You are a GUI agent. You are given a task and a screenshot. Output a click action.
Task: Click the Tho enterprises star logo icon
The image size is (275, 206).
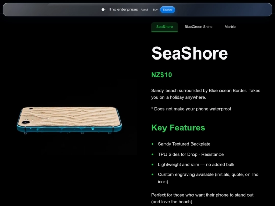click(103, 10)
